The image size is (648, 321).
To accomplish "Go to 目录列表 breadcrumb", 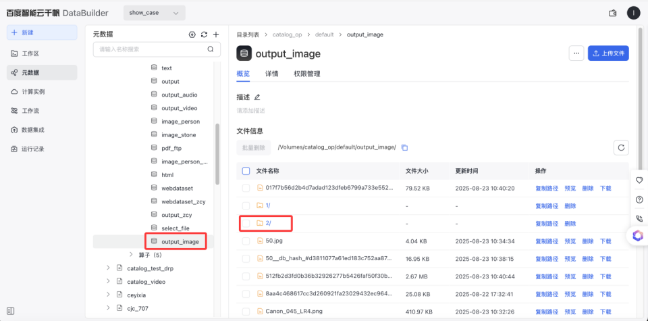I will coord(248,34).
